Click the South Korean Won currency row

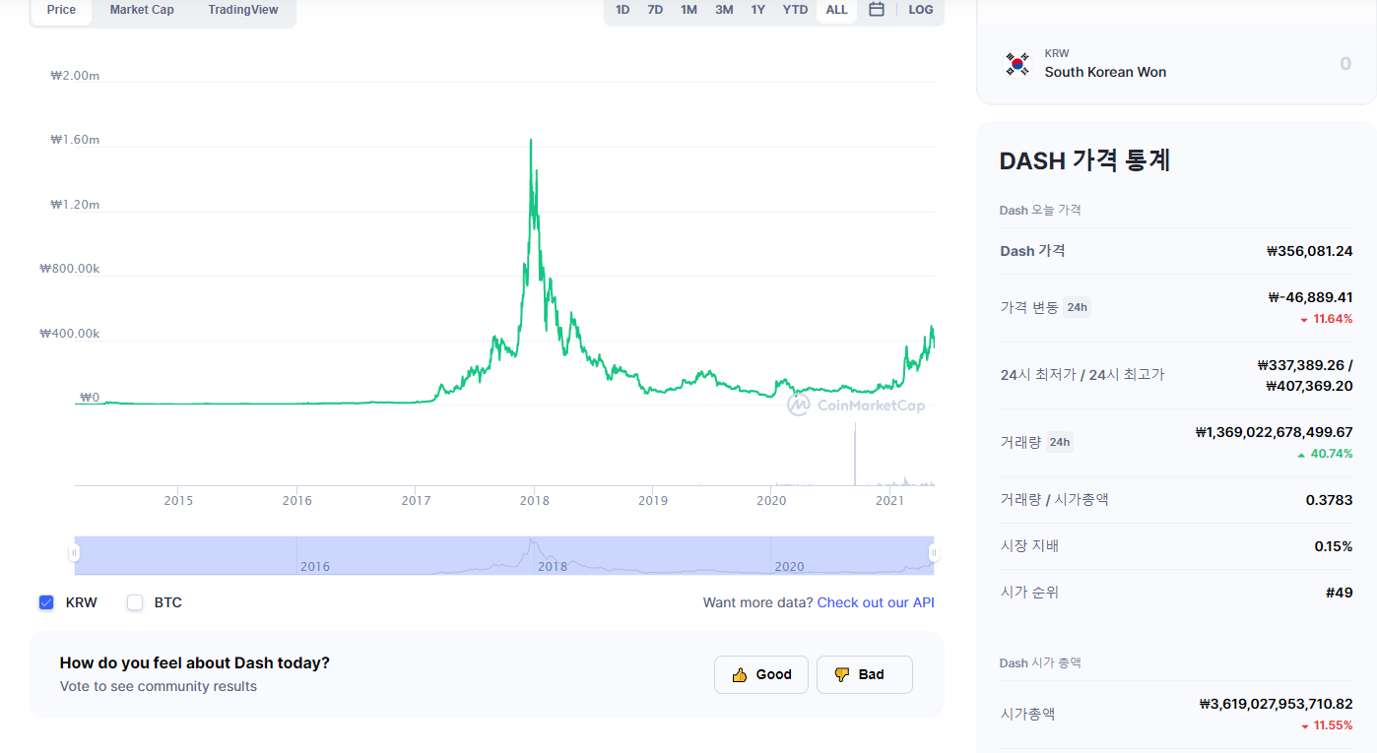[x=1176, y=64]
